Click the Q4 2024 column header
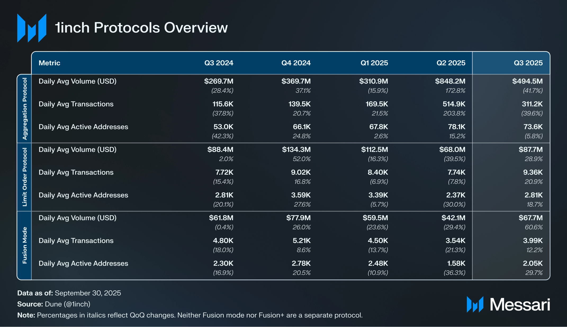The height and width of the screenshot is (327, 567). click(x=296, y=63)
